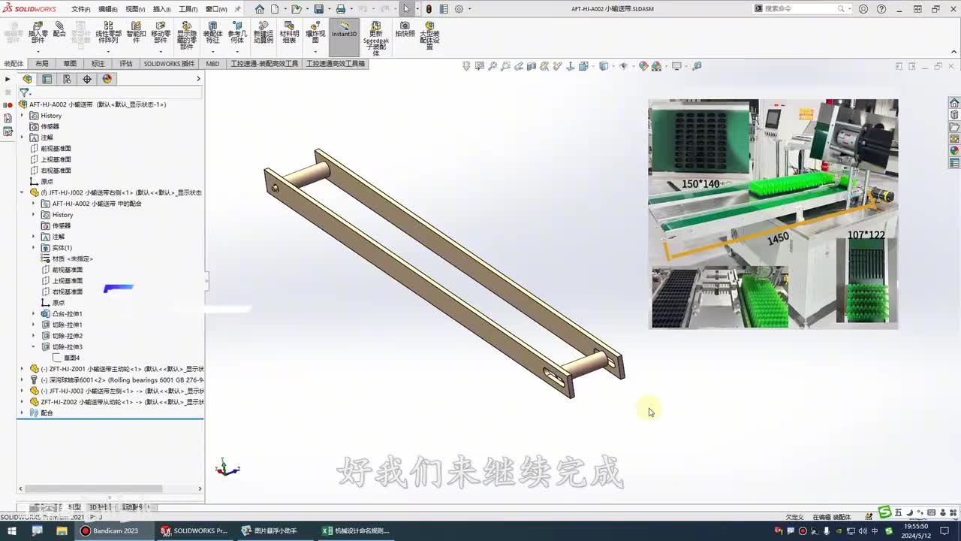Click Show Hidden Components (显示隐藏的零部件)
The height and width of the screenshot is (541, 961).
[186, 36]
